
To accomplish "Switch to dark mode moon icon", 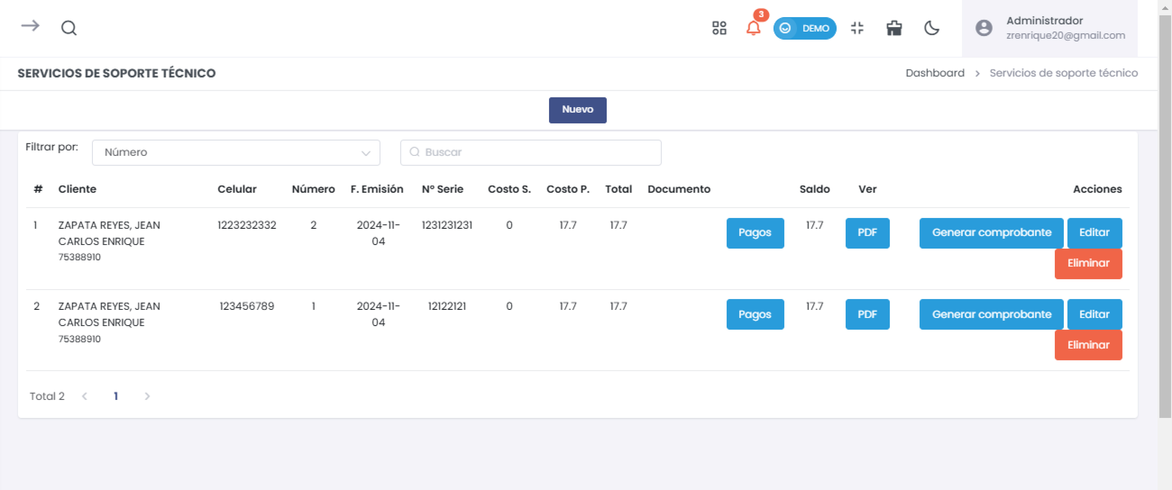I will pyautogui.click(x=931, y=28).
